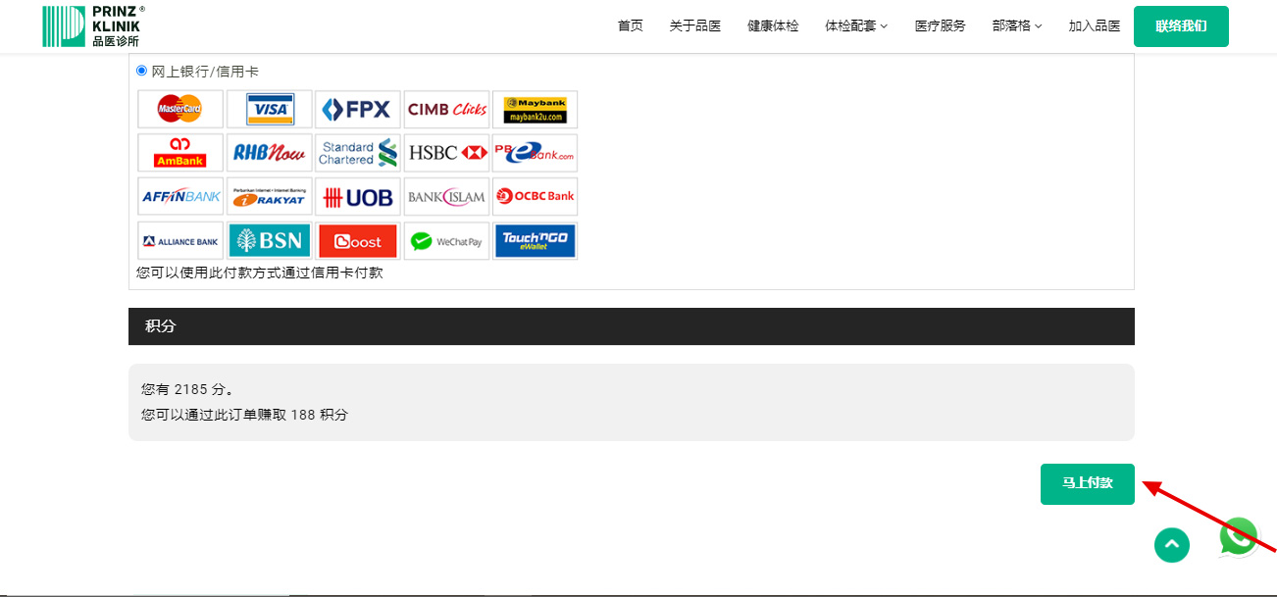1277x597 pixels.
Task: Choose the VISA card icon
Action: pos(269,109)
